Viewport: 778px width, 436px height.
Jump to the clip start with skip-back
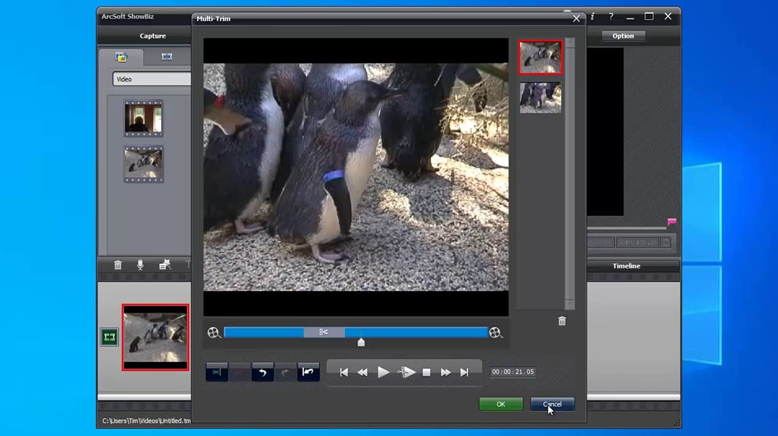coord(344,372)
